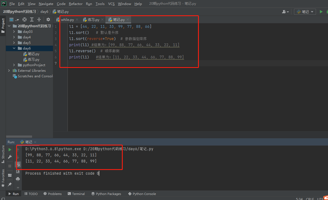This screenshot has width=328, height=200.
Task: Run the 笔记 configuration with the green arrow
Action: click(321, 12)
